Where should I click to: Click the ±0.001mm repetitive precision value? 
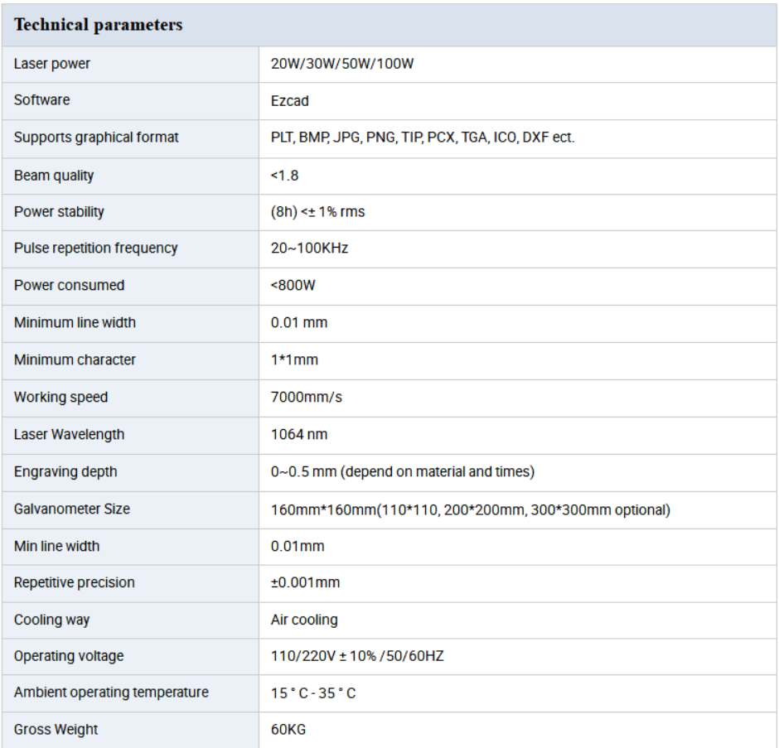305,582
